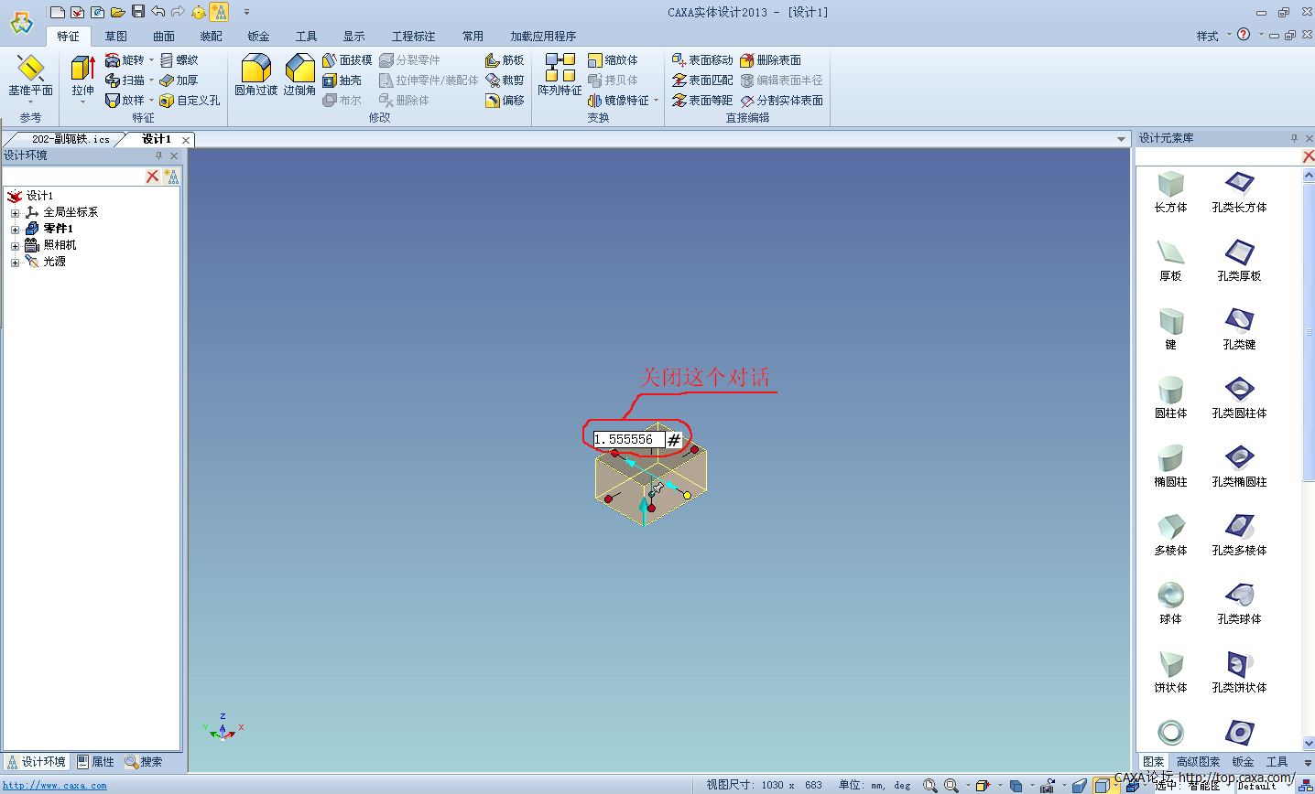Image resolution: width=1315 pixels, height=794 pixels.
Task: Use the 裁剪 trim tool
Action: coord(505,80)
